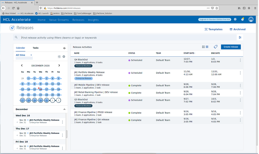This screenshot has height=154, width=259.
Task: Go to previous month in calendar
Action: pos(22,65)
